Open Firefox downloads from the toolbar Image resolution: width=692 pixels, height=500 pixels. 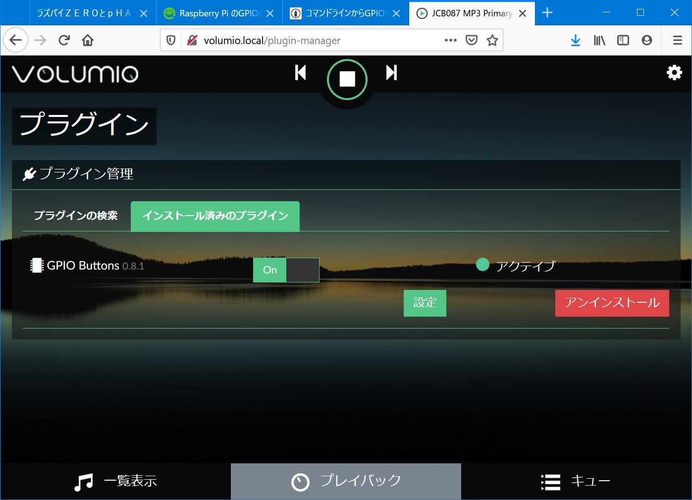[x=575, y=40]
